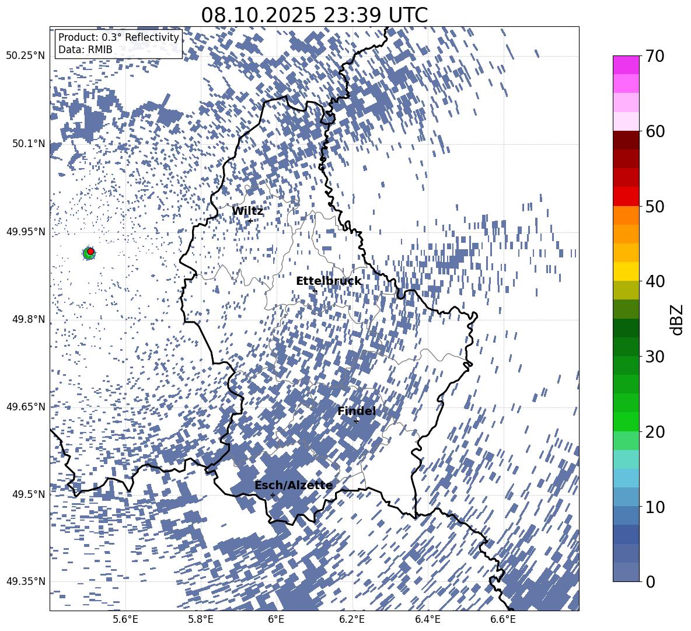Click the 50.1°N latitude tick label
691x631 pixels.
click(29, 144)
